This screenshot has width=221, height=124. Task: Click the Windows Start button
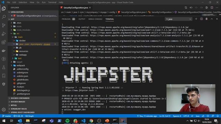pos(4,121)
